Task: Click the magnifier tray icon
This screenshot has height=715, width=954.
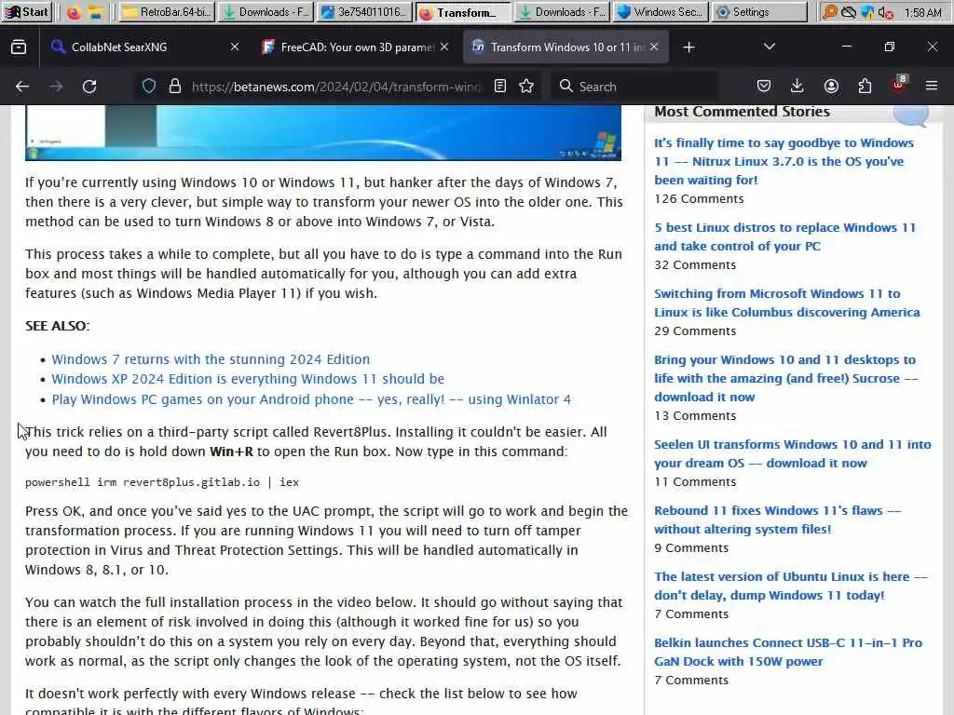Action: pyautogui.click(x=829, y=12)
